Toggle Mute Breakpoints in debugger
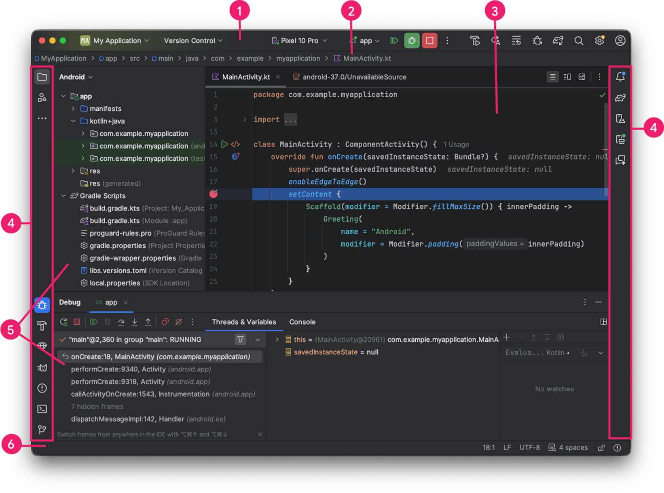This screenshot has width=664, height=493. pyautogui.click(x=179, y=322)
